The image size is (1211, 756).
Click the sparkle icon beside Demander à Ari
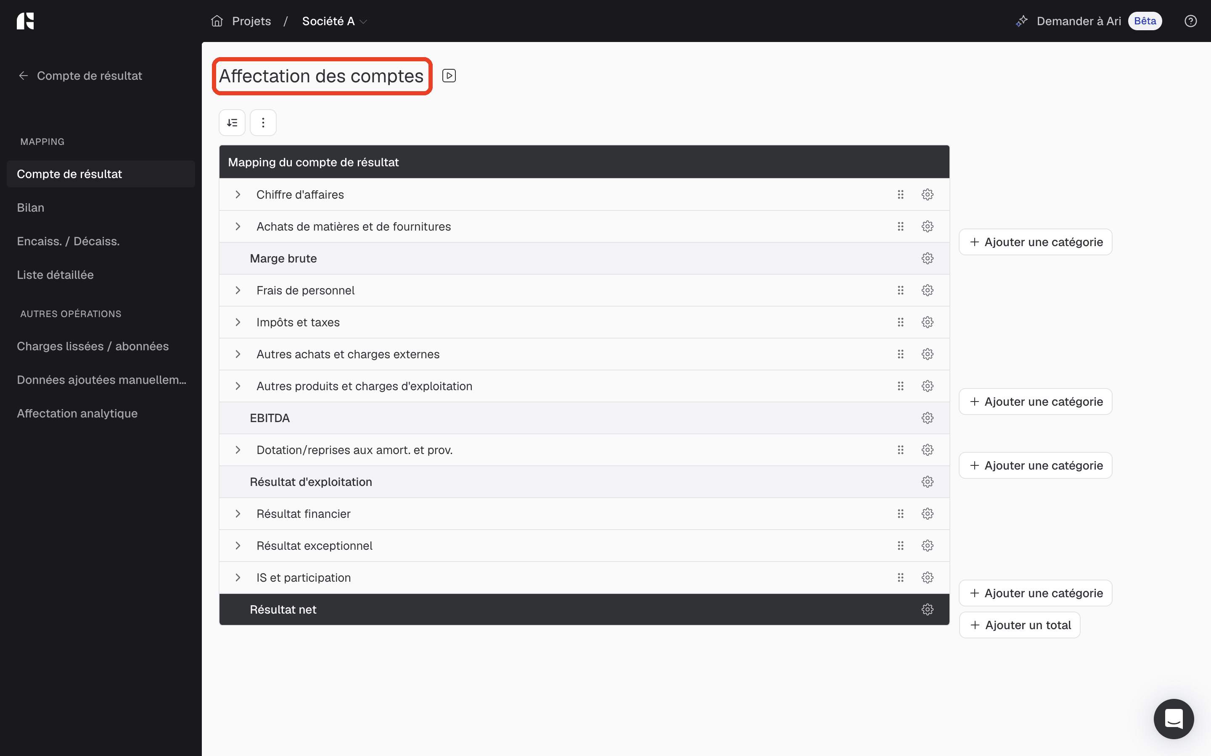(1021, 21)
